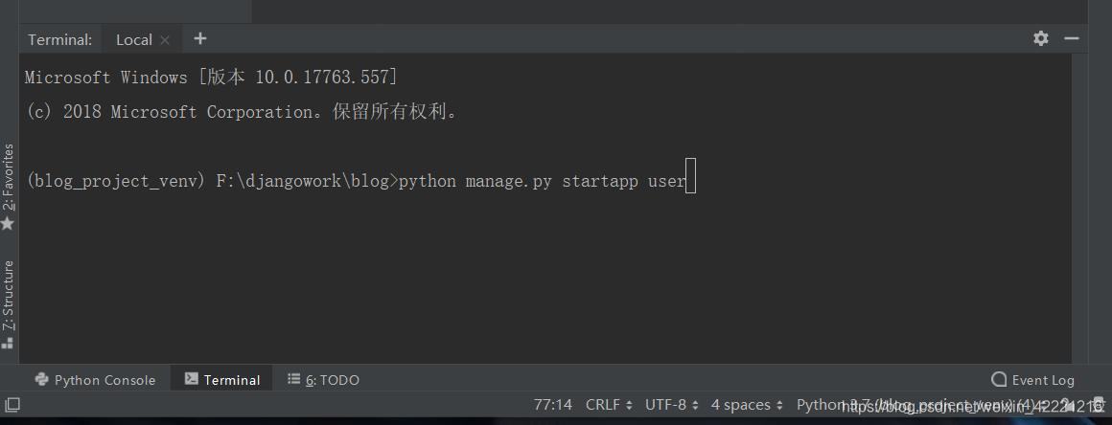Switch to the Terminal tool window button
Viewport: 1112px width, 425px height.
222,380
